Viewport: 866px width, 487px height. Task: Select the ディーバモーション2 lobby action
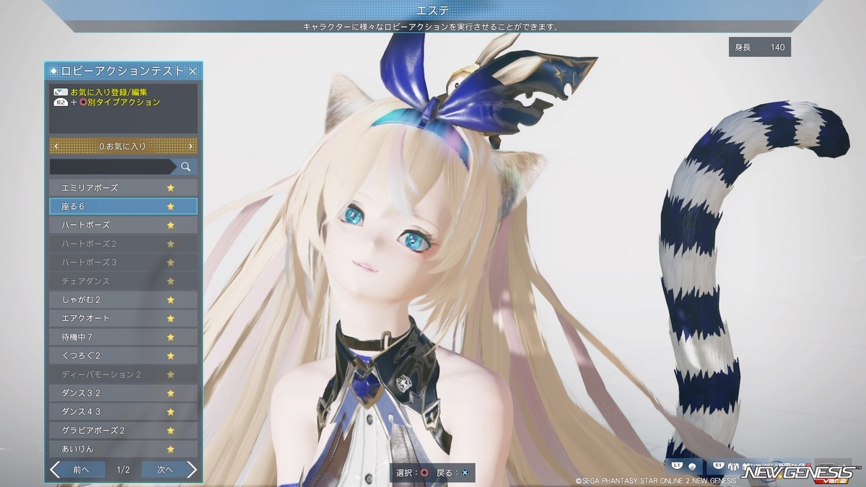123,375
